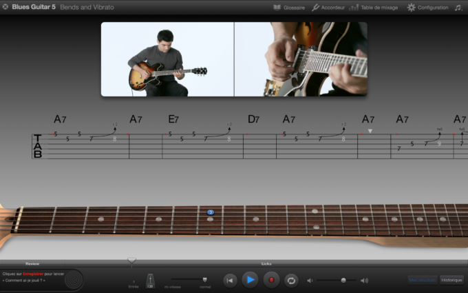468x293 pixels.
Task: Go back to beginning of lesson
Action: [230, 281]
